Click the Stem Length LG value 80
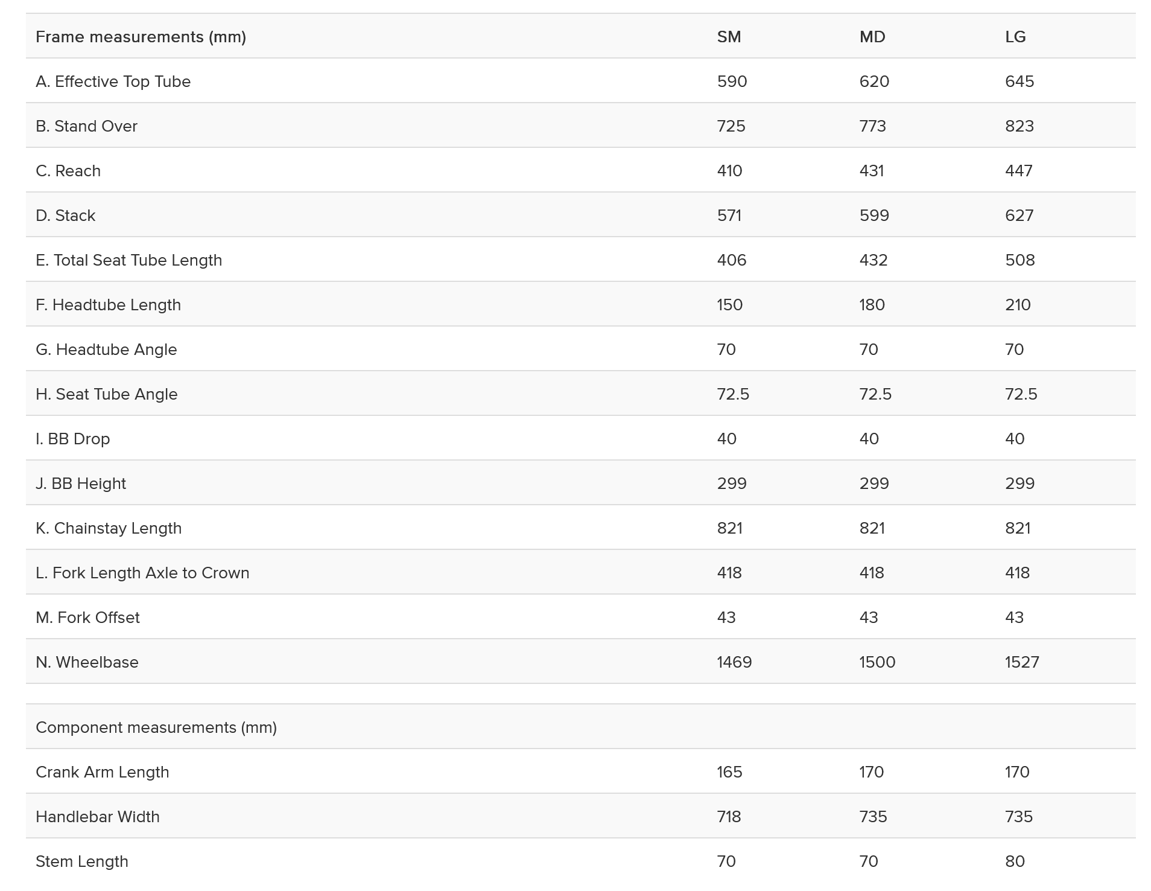Screen dimensions: 1151x891 [x=1015, y=861]
